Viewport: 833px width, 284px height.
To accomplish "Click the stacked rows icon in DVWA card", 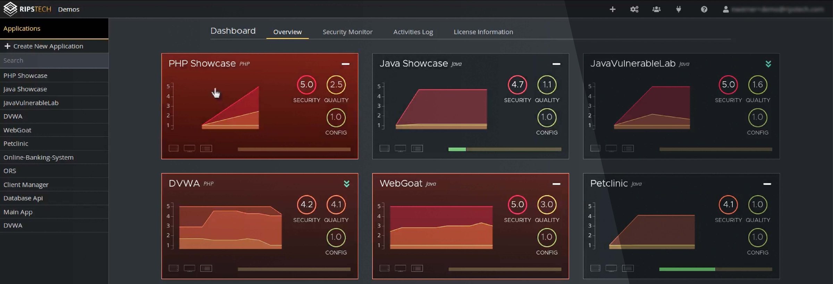I will tap(174, 268).
